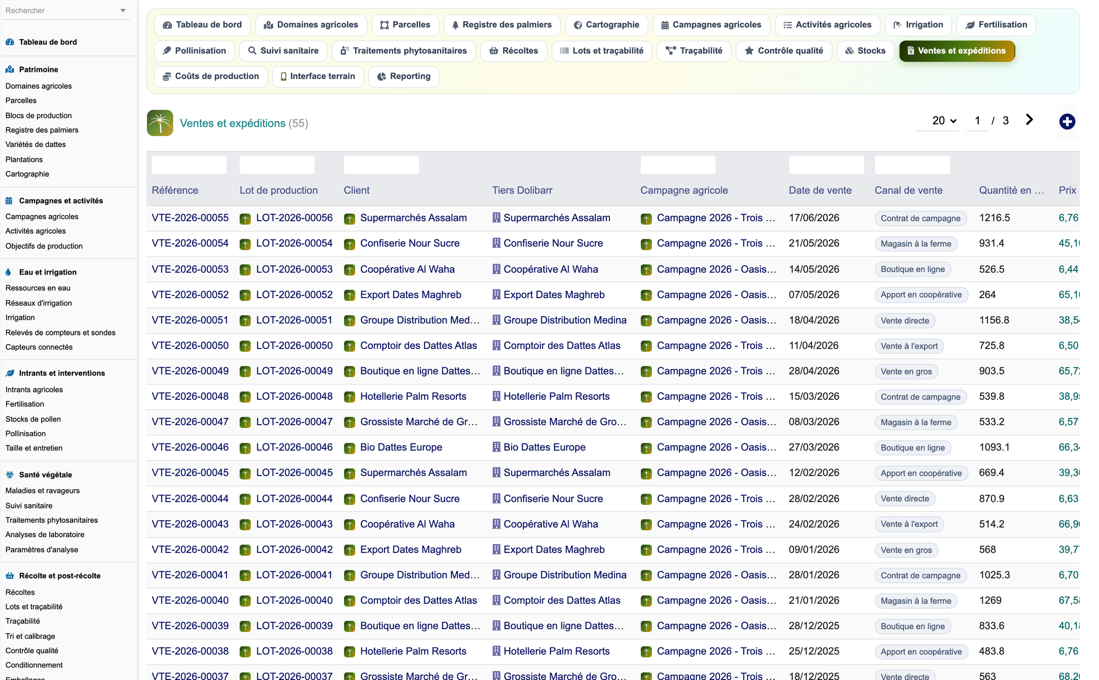Click building icon beside Tiers Hotellerie Palm Resorts, row 00048
1099x680 pixels.
(496, 396)
